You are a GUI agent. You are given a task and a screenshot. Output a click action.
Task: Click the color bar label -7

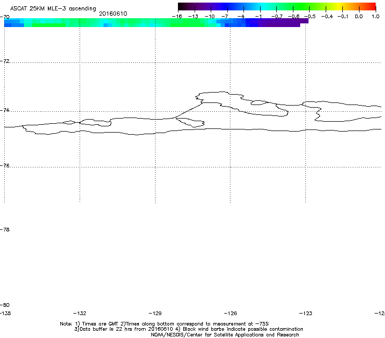[225, 17]
